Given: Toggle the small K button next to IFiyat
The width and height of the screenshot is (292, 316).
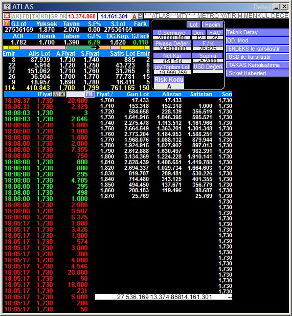Looking at the screenshot, I should (x=62, y=94).
